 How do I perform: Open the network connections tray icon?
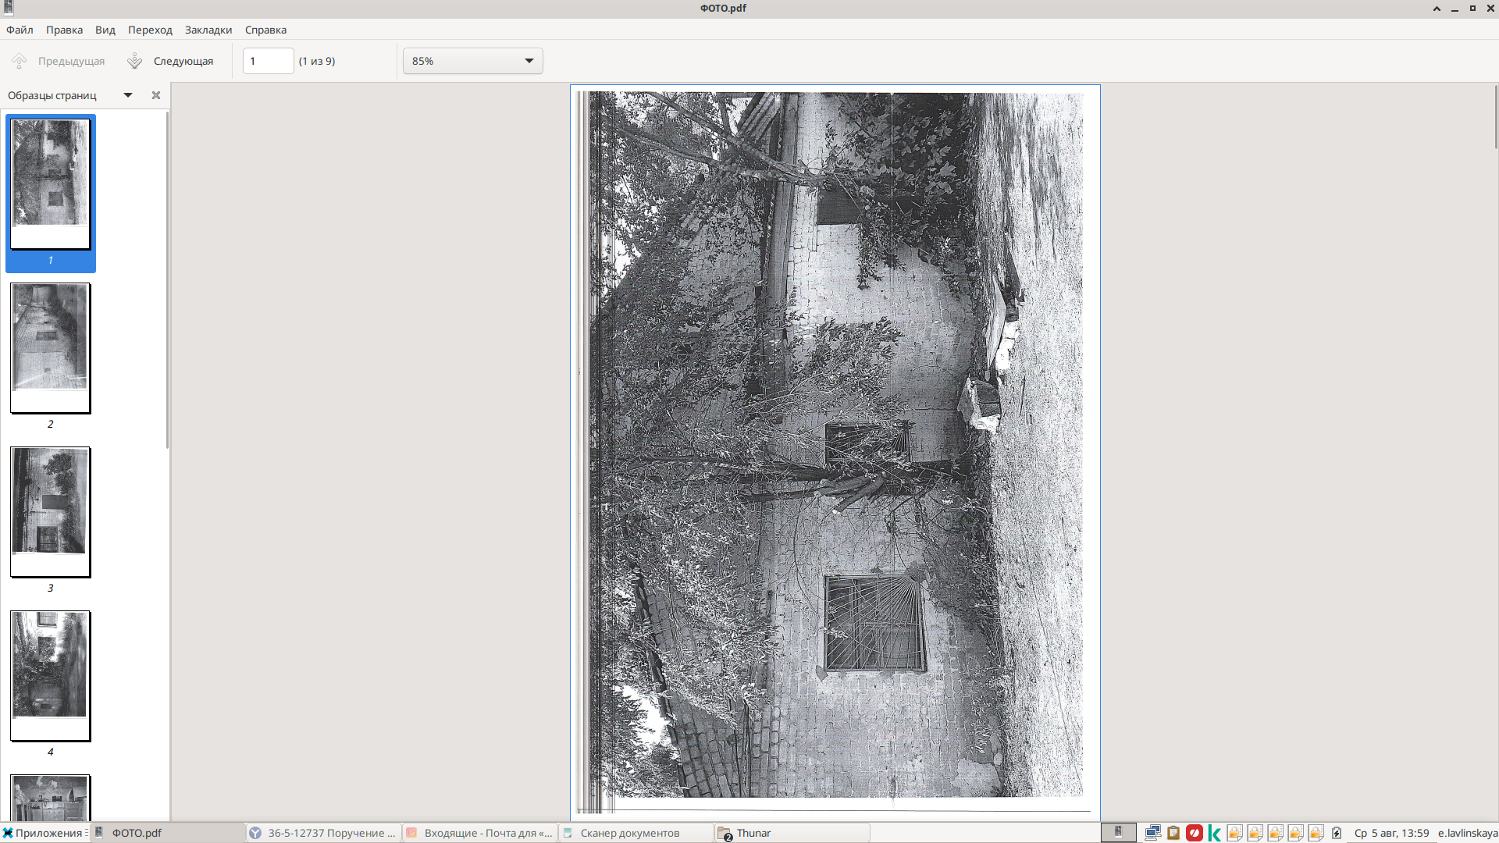pos(1153,833)
